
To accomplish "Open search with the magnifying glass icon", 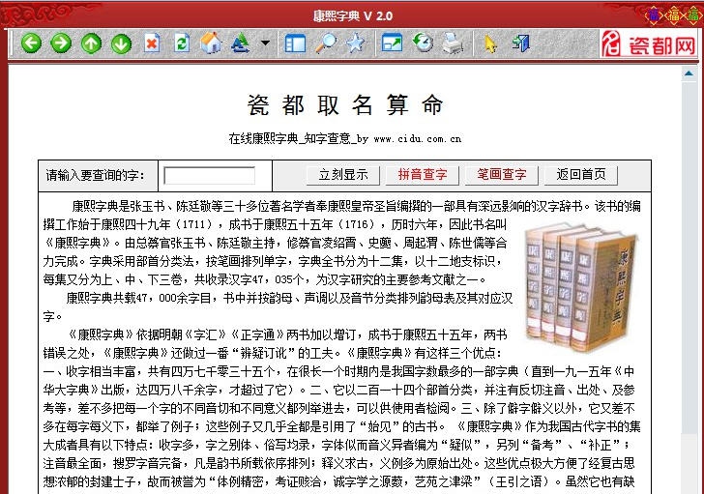I will pos(326,44).
